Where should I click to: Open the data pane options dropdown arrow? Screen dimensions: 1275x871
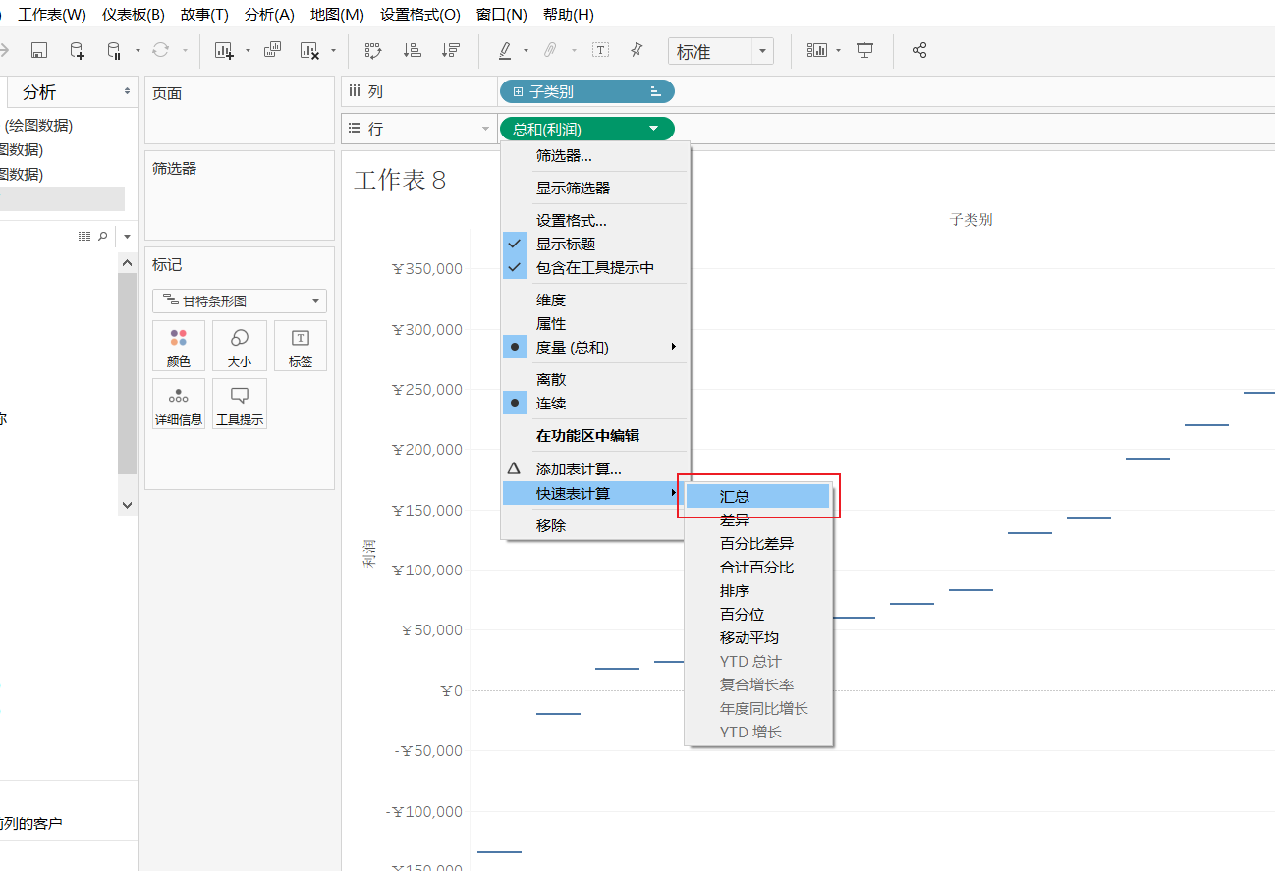128,237
